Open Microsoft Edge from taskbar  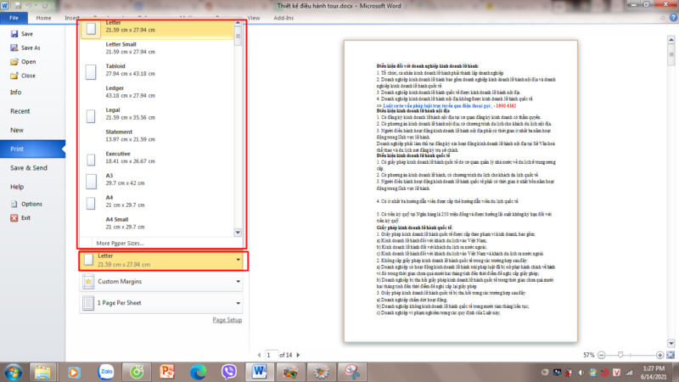(198, 372)
